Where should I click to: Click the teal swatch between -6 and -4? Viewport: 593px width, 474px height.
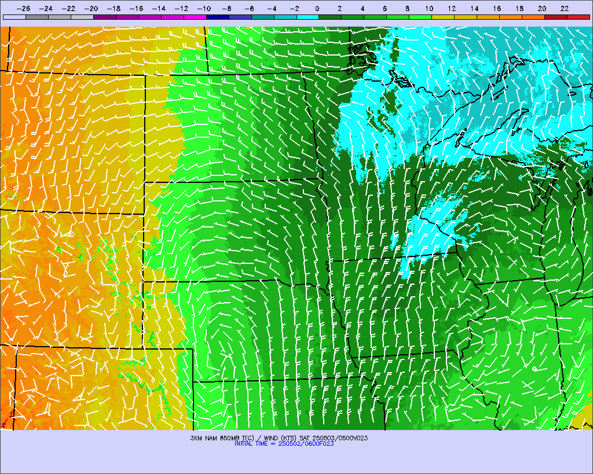pos(263,17)
